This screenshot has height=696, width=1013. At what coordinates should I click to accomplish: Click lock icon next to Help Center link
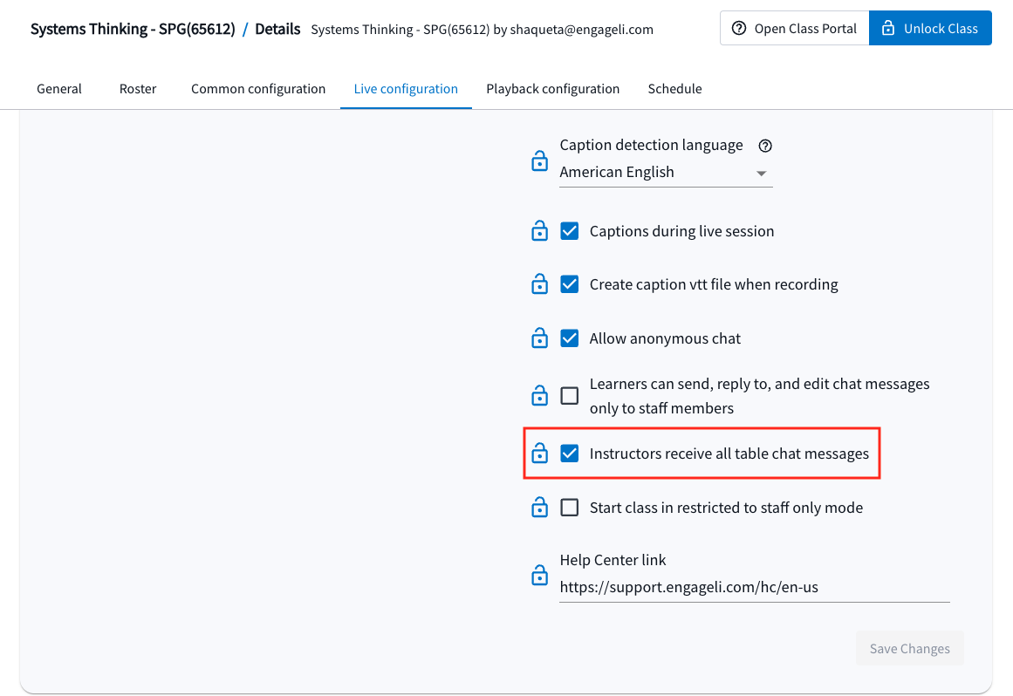click(539, 575)
